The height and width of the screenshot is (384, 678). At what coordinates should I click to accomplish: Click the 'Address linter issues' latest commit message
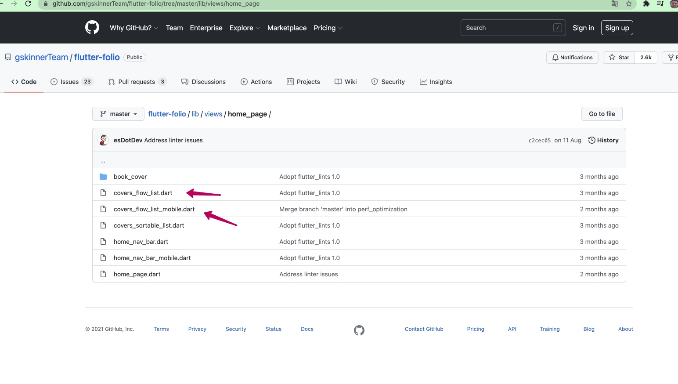click(173, 140)
